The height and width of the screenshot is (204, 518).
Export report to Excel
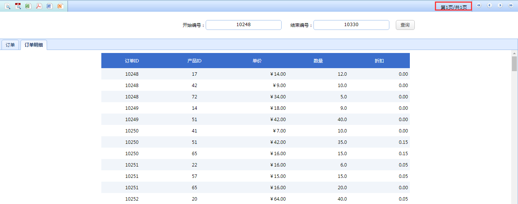(28, 6)
